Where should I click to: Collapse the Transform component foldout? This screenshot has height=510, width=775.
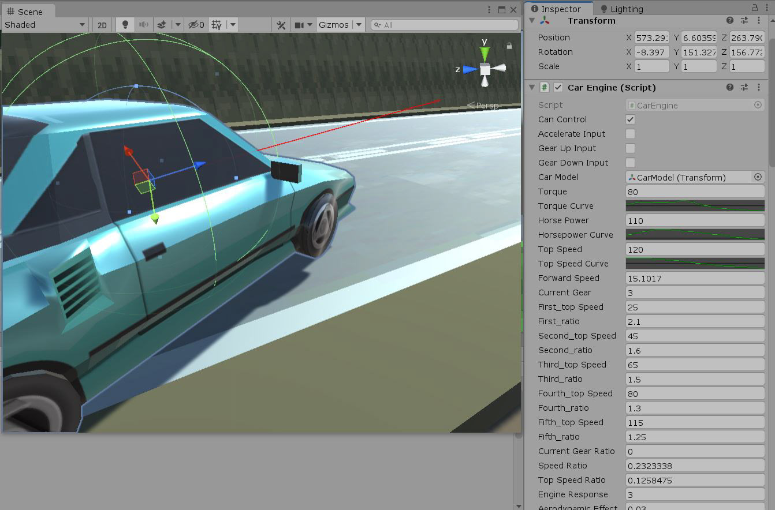point(532,21)
